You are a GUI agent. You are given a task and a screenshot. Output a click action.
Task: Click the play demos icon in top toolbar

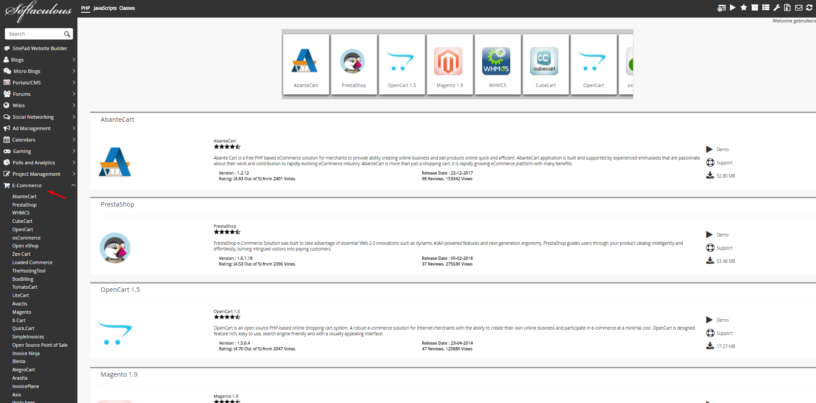click(732, 7)
